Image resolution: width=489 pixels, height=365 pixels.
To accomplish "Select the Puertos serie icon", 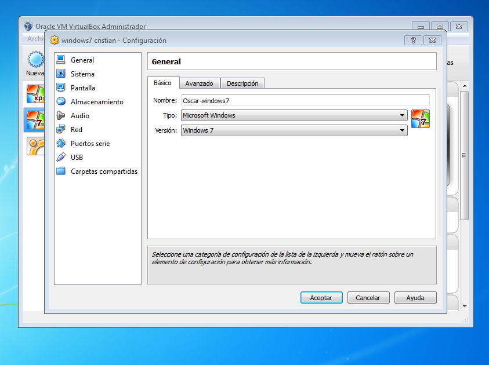I will 61,143.
